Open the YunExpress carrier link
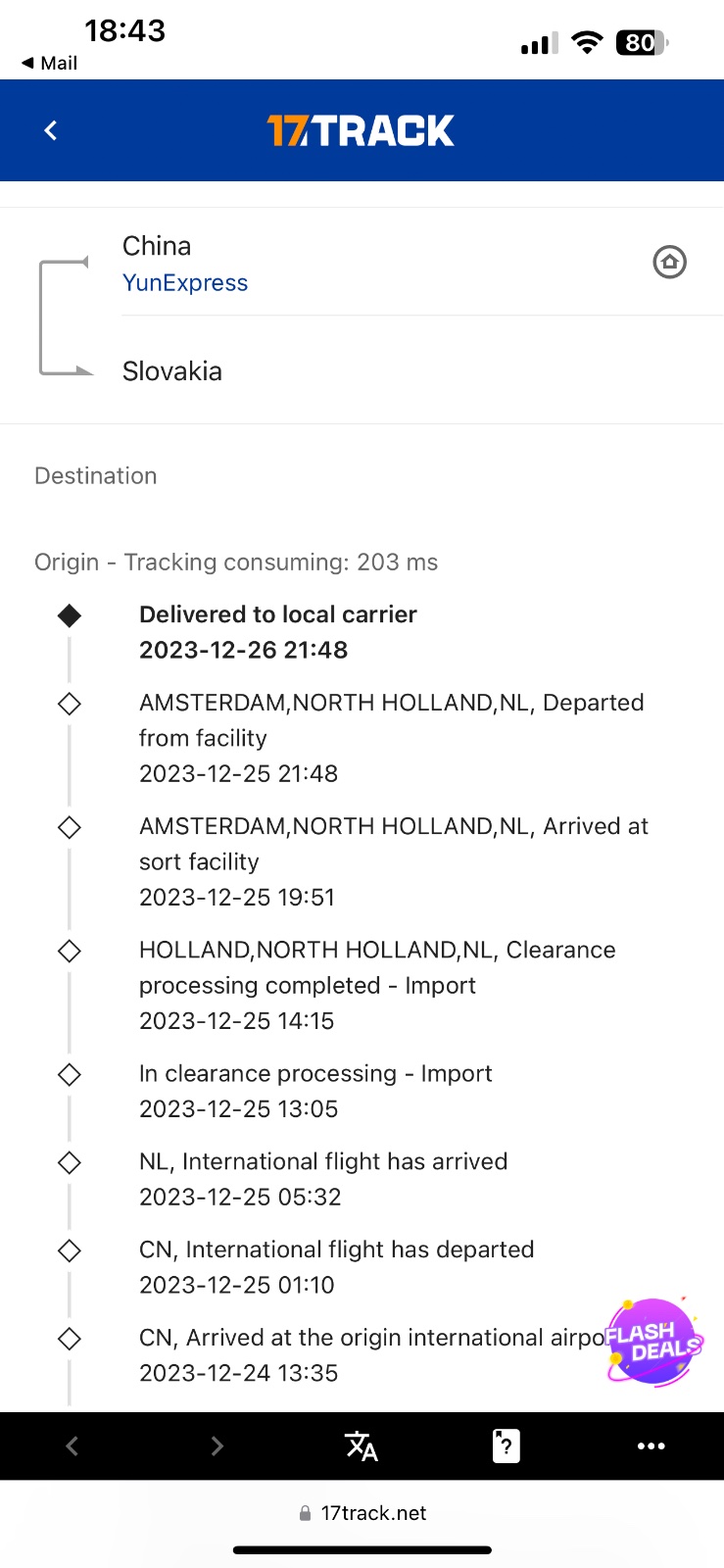The image size is (724, 1568). point(185,283)
